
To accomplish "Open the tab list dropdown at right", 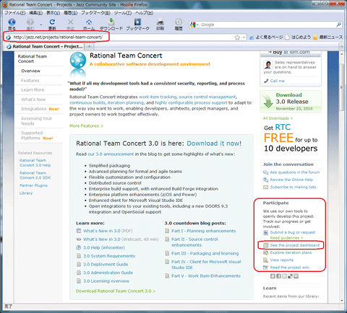I will (341, 46).
